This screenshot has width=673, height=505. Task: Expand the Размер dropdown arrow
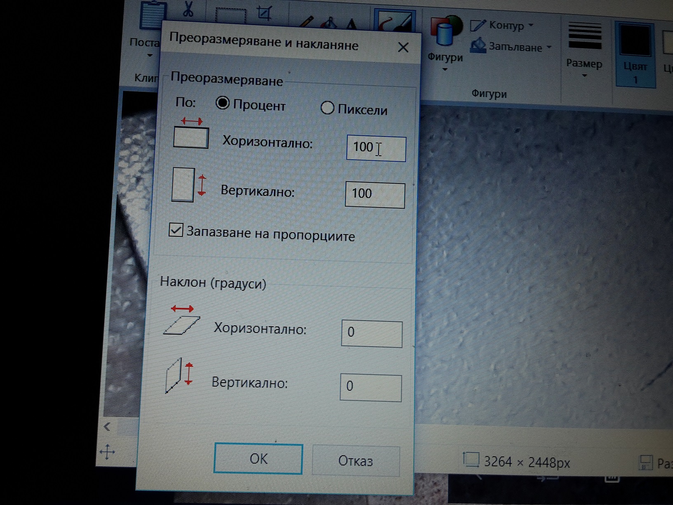pyautogui.click(x=584, y=76)
